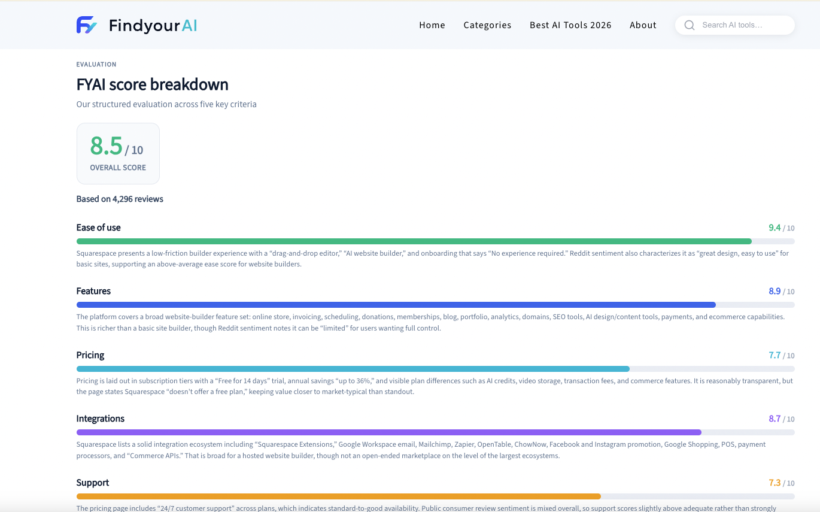Viewport: 820px width, 512px height.
Task: Click the 7.3 / 10 score value
Action: point(782,483)
